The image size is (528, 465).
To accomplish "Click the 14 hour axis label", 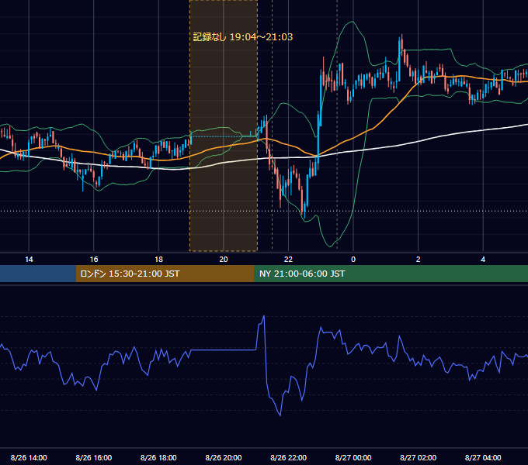I will 29,260.
